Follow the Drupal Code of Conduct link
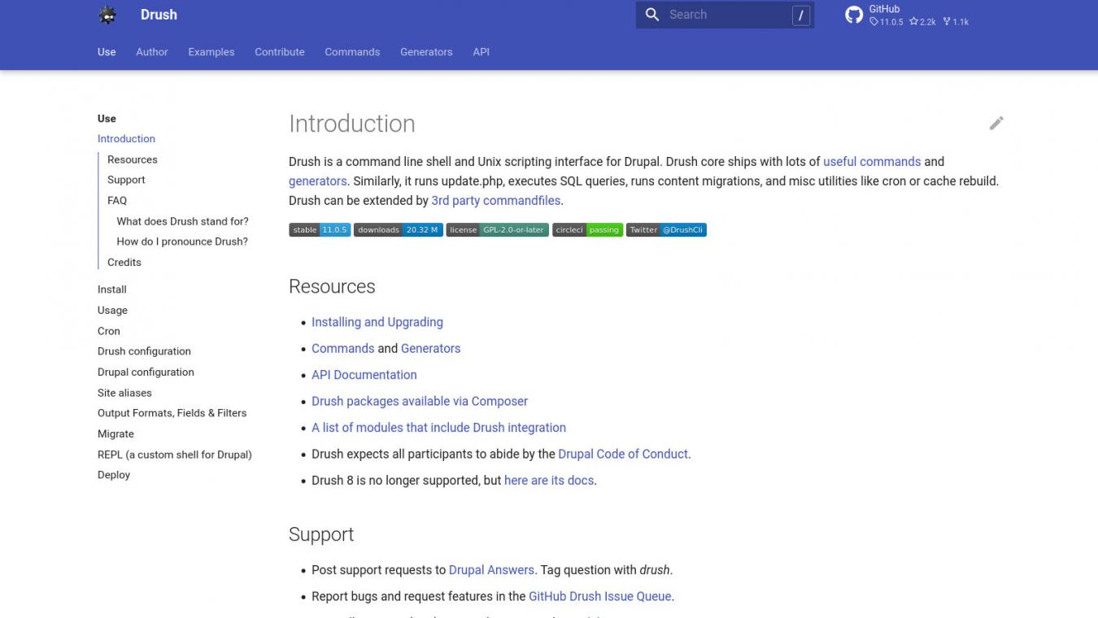Image resolution: width=1098 pixels, height=618 pixels. pos(623,454)
